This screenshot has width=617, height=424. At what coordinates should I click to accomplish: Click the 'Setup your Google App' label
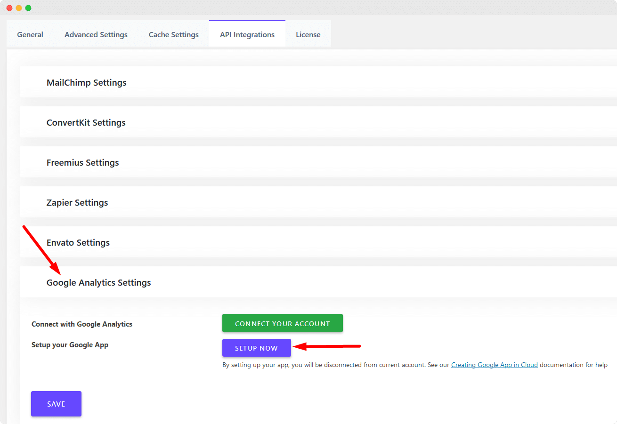click(x=70, y=345)
